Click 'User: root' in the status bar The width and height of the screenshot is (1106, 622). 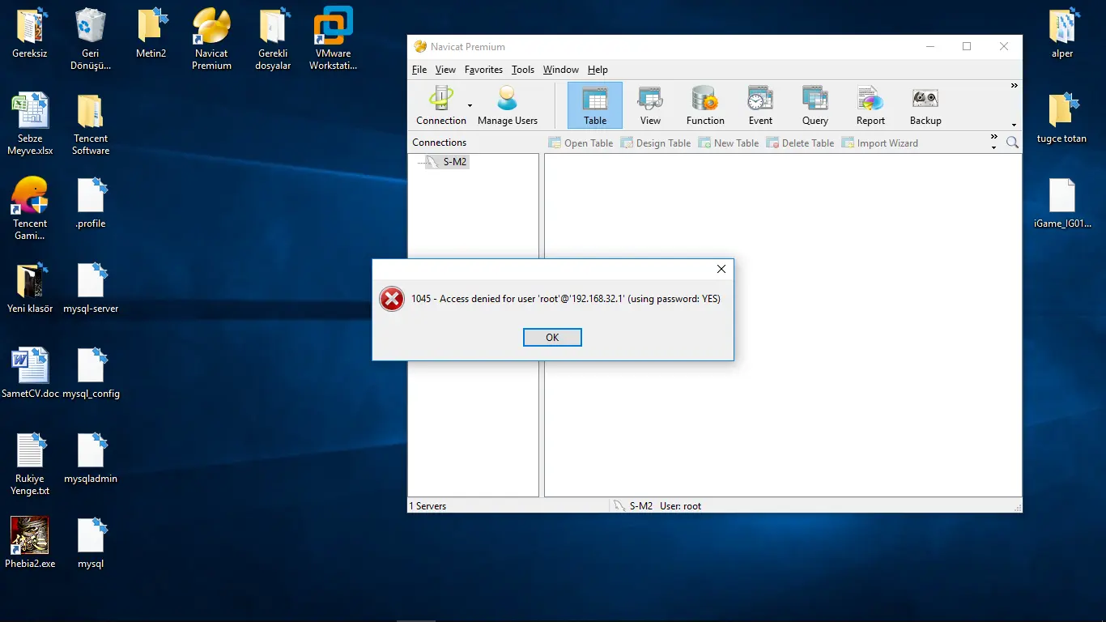pyautogui.click(x=680, y=506)
